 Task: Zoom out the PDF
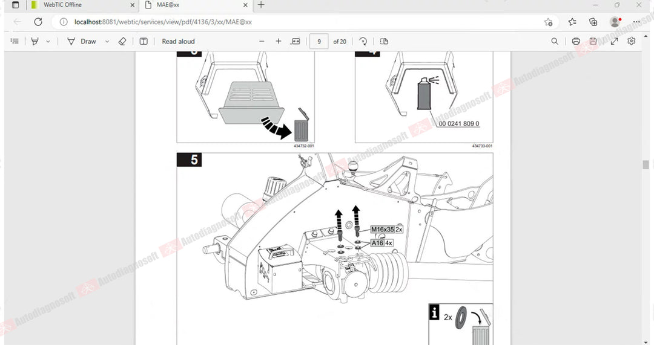(x=262, y=41)
